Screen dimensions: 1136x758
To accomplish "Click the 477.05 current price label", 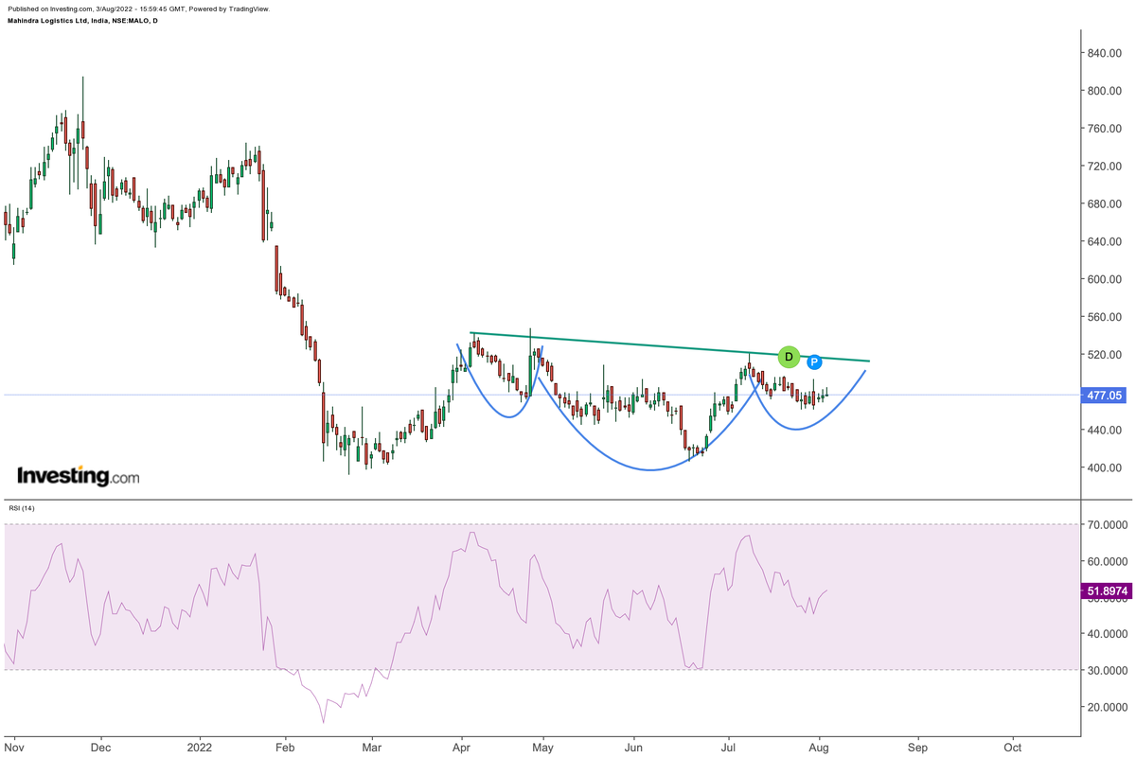I will tap(1105, 396).
